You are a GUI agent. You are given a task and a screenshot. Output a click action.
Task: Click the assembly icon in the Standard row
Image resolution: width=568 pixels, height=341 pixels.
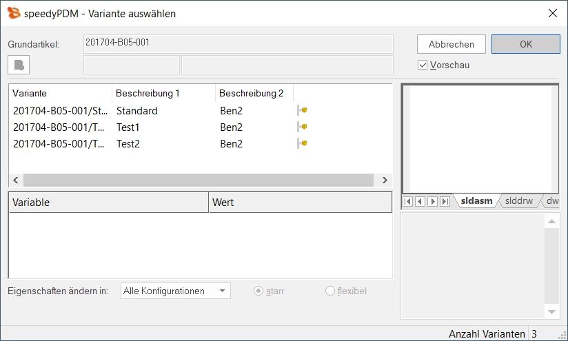[x=302, y=110]
